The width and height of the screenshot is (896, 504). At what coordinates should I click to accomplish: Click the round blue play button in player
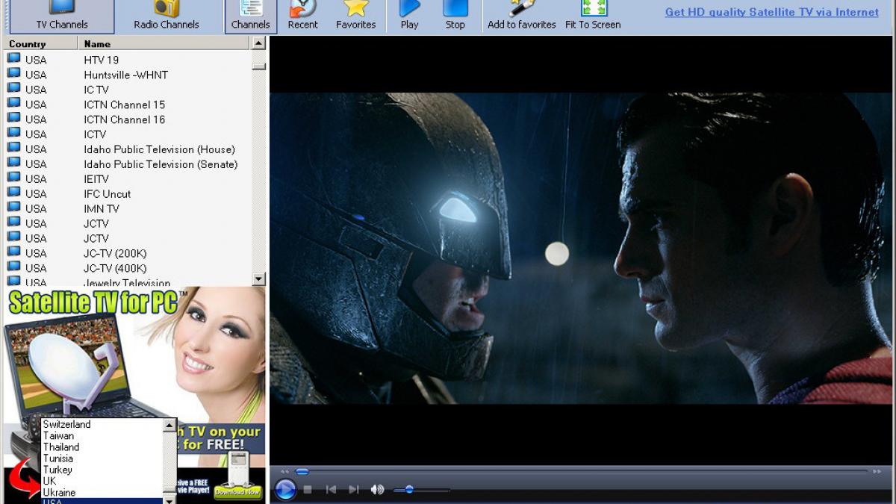pyautogui.click(x=285, y=490)
